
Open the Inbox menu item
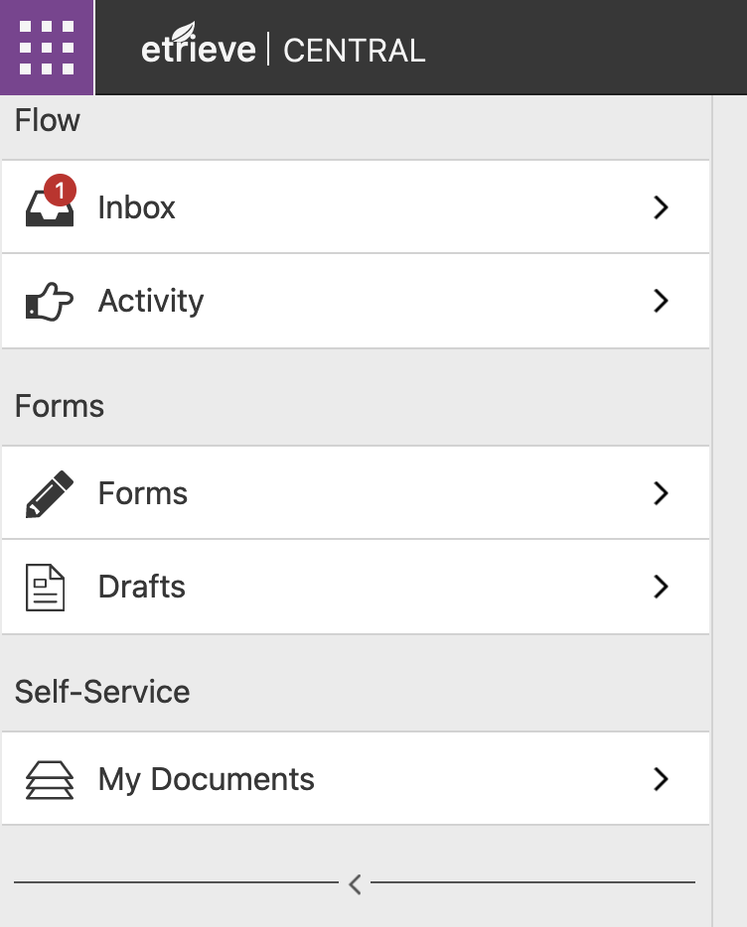pos(137,207)
